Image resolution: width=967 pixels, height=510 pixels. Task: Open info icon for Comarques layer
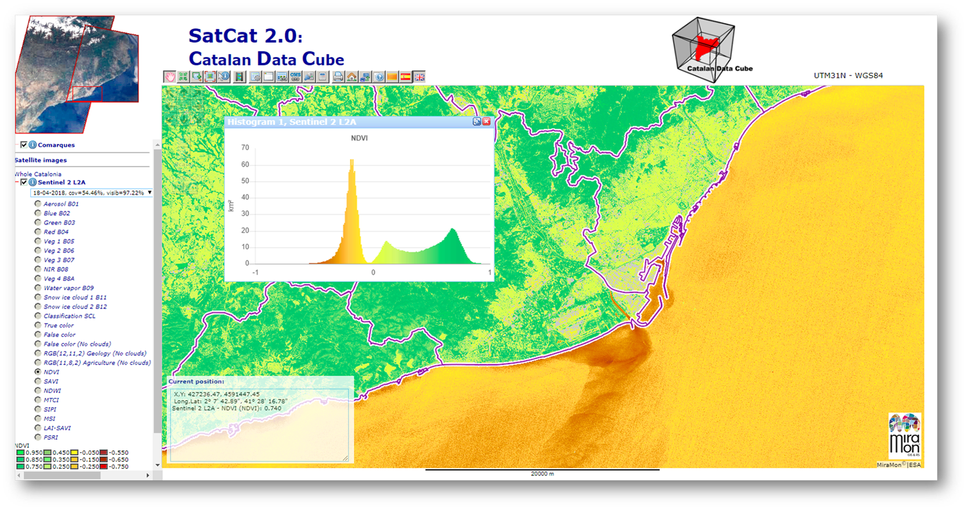(33, 145)
